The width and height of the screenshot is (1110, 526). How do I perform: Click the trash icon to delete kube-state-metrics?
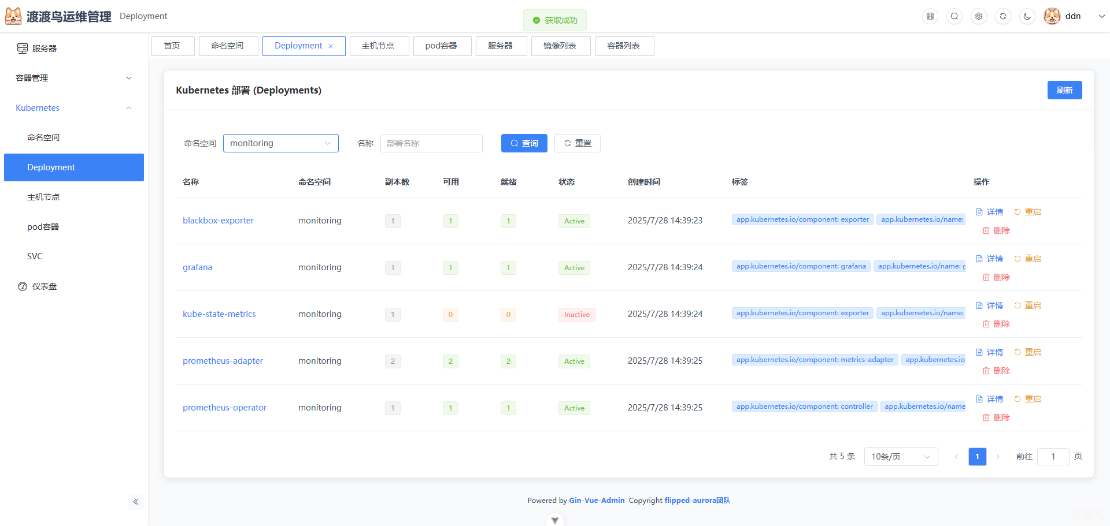pyautogui.click(x=987, y=324)
